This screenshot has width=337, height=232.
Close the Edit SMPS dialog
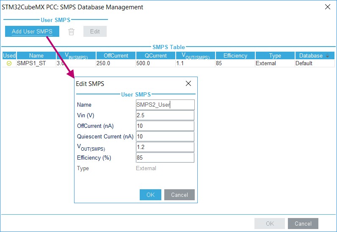click(188, 83)
